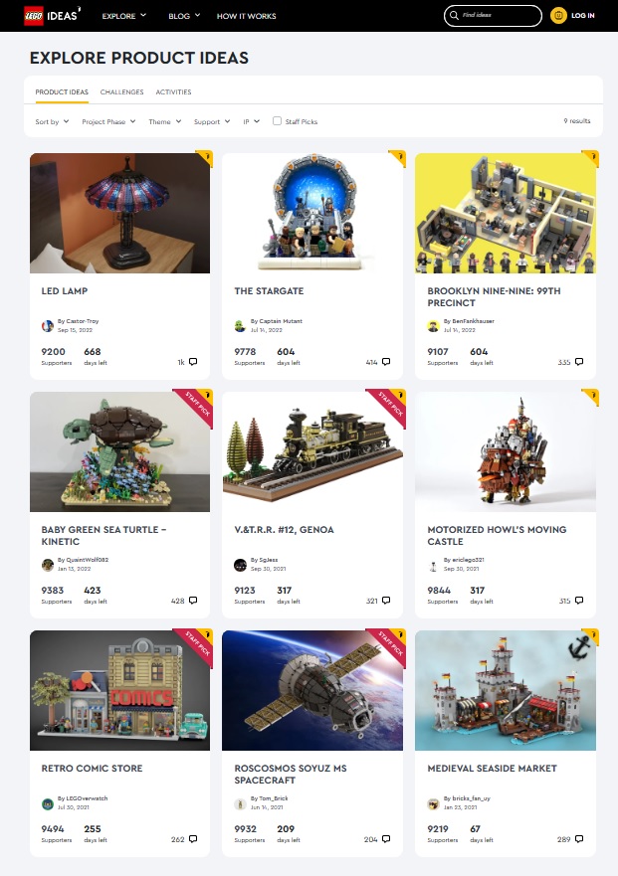Click Castor-Troy author avatar

point(48,326)
